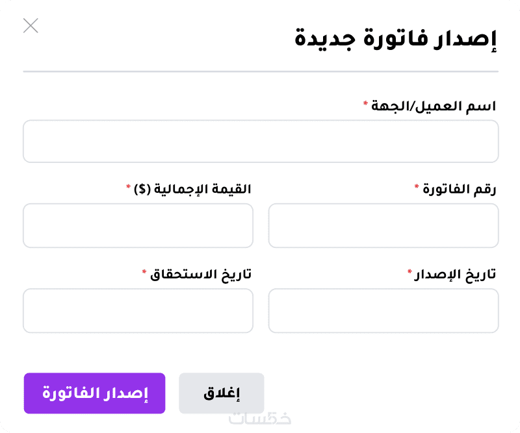Click the red asterisk beside total value label
The height and width of the screenshot is (433, 520).
129,188
